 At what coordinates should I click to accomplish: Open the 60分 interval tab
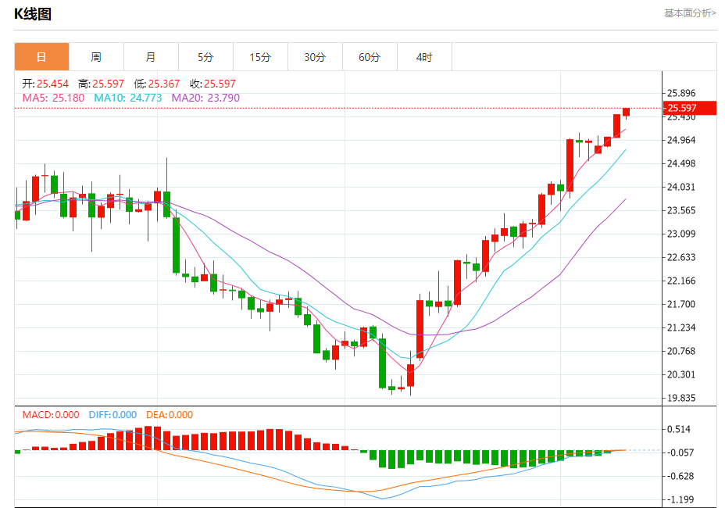(369, 57)
